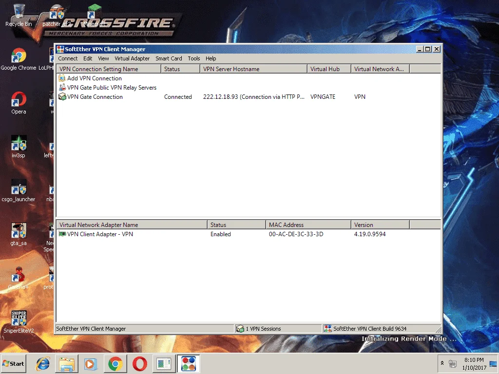Sort by VPN Server Hostname column
Viewport: 499px width, 374px height.
[253, 69]
